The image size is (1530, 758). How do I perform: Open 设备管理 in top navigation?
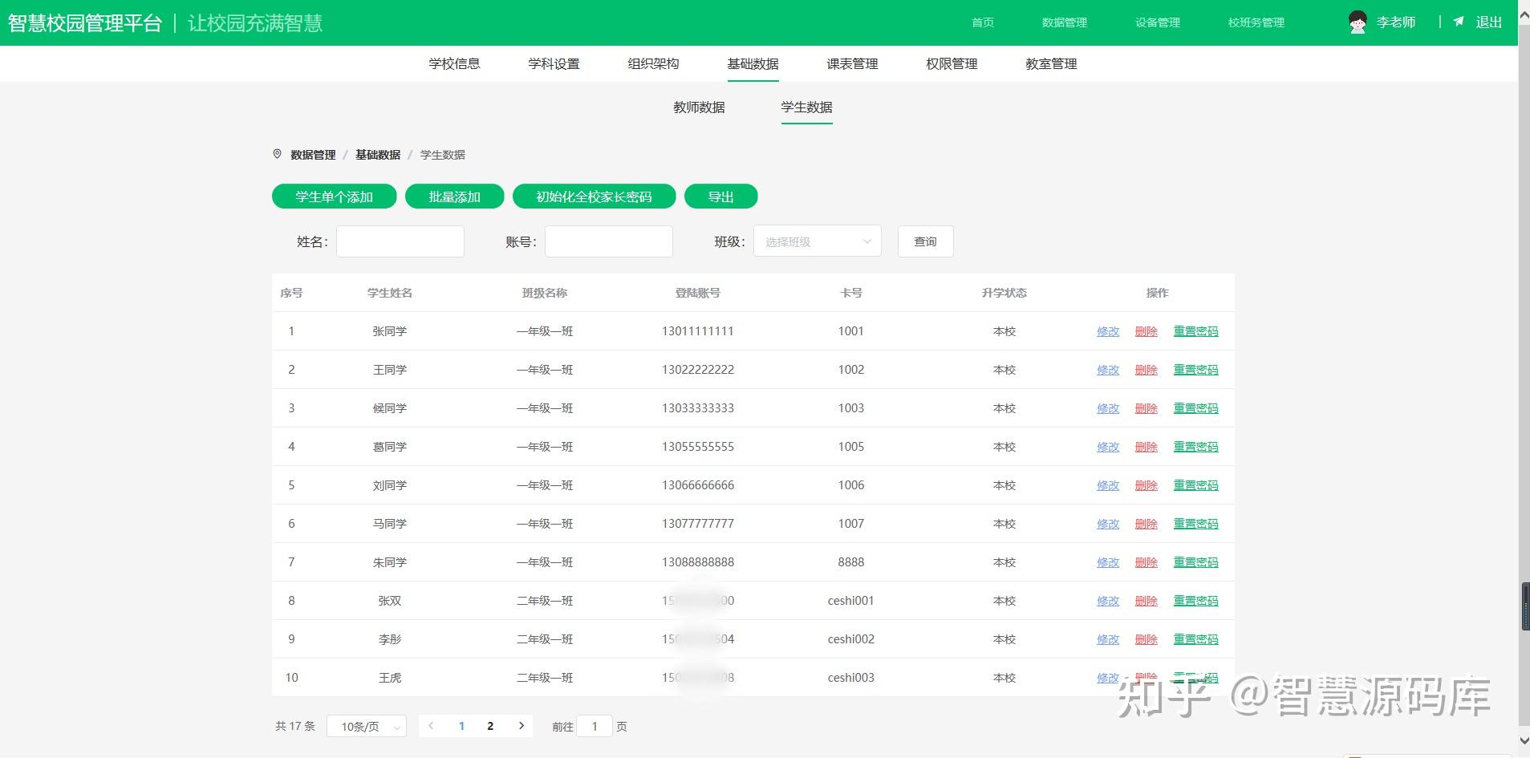click(1158, 22)
